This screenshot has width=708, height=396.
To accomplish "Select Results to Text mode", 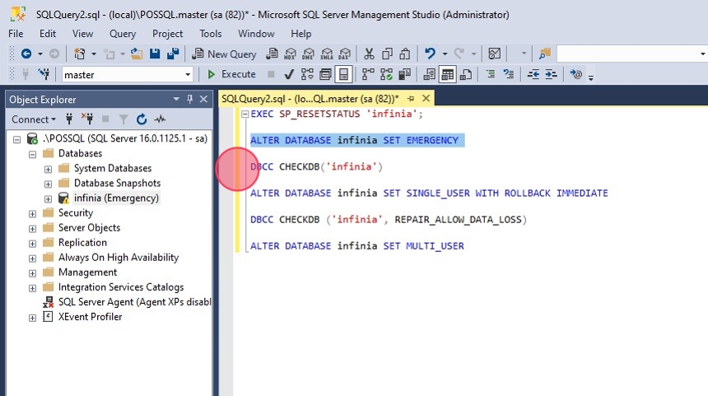I will point(429,74).
